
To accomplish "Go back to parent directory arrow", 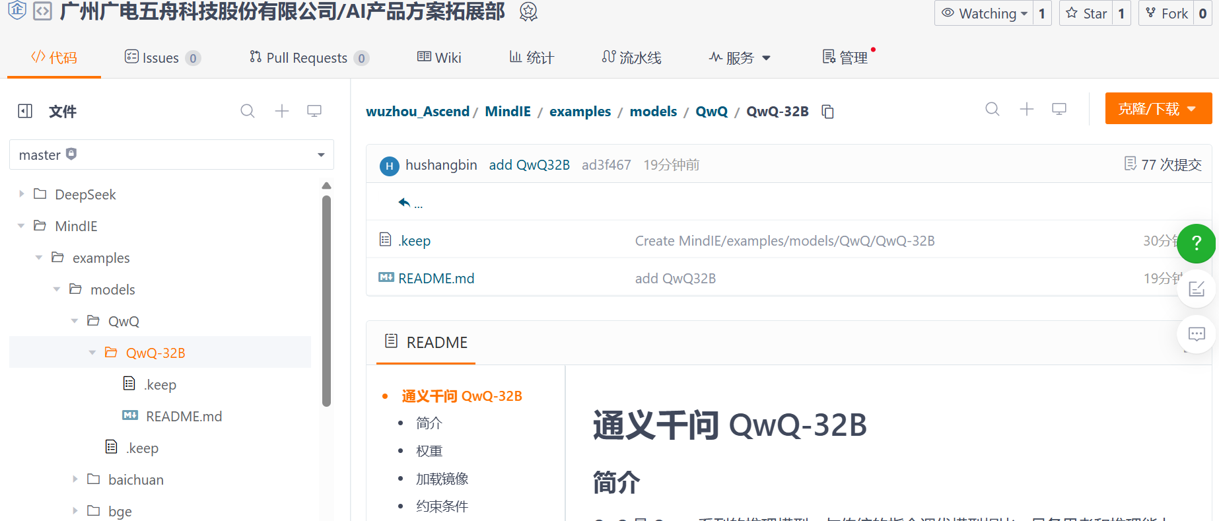I will tap(405, 202).
